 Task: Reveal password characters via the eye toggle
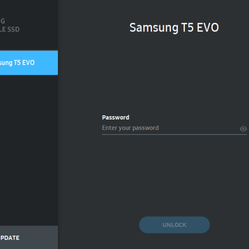tap(243, 129)
